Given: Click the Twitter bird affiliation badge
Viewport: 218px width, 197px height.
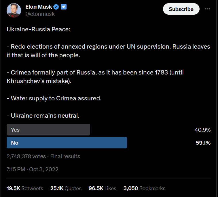Looking at the screenshot, I should point(64,7).
